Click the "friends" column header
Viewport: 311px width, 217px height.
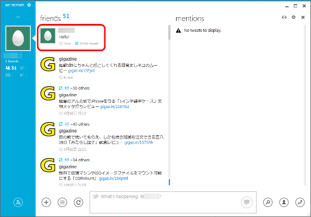pos(51,18)
